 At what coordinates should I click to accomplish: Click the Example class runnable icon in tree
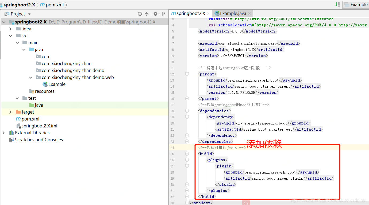45,84
